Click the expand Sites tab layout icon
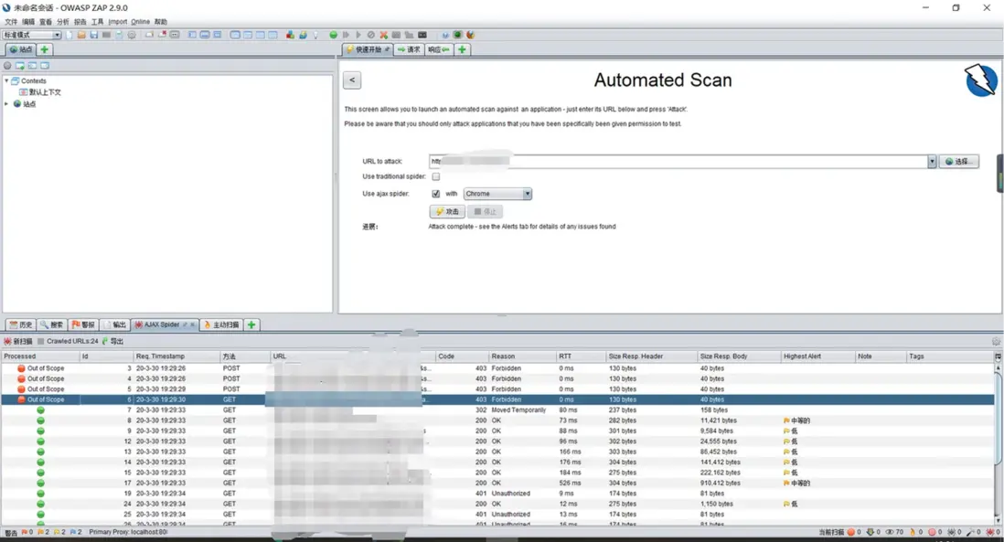The width and height of the screenshot is (1004, 542). click(191, 35)
